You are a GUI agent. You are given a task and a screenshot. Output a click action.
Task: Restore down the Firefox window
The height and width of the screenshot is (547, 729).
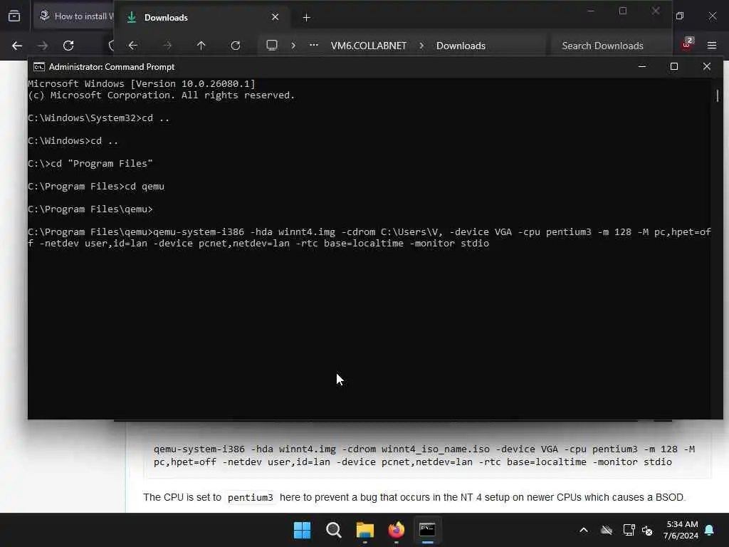[x=680, y=16]
